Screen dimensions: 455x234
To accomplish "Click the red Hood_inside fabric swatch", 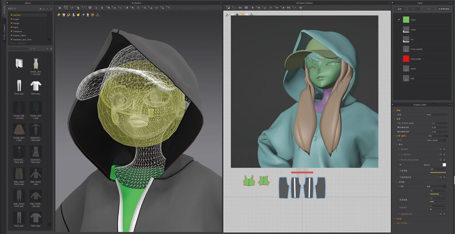I will [x=406, y=58].
